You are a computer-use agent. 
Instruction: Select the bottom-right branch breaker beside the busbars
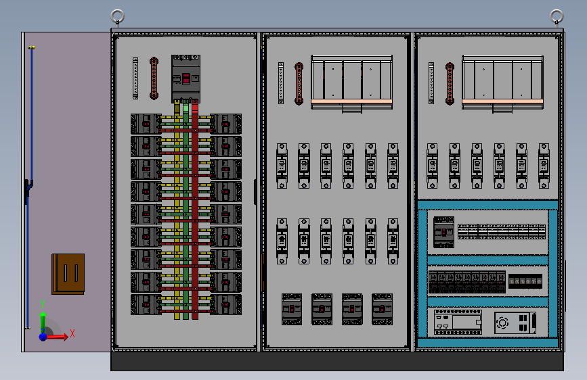coord(226,304)
